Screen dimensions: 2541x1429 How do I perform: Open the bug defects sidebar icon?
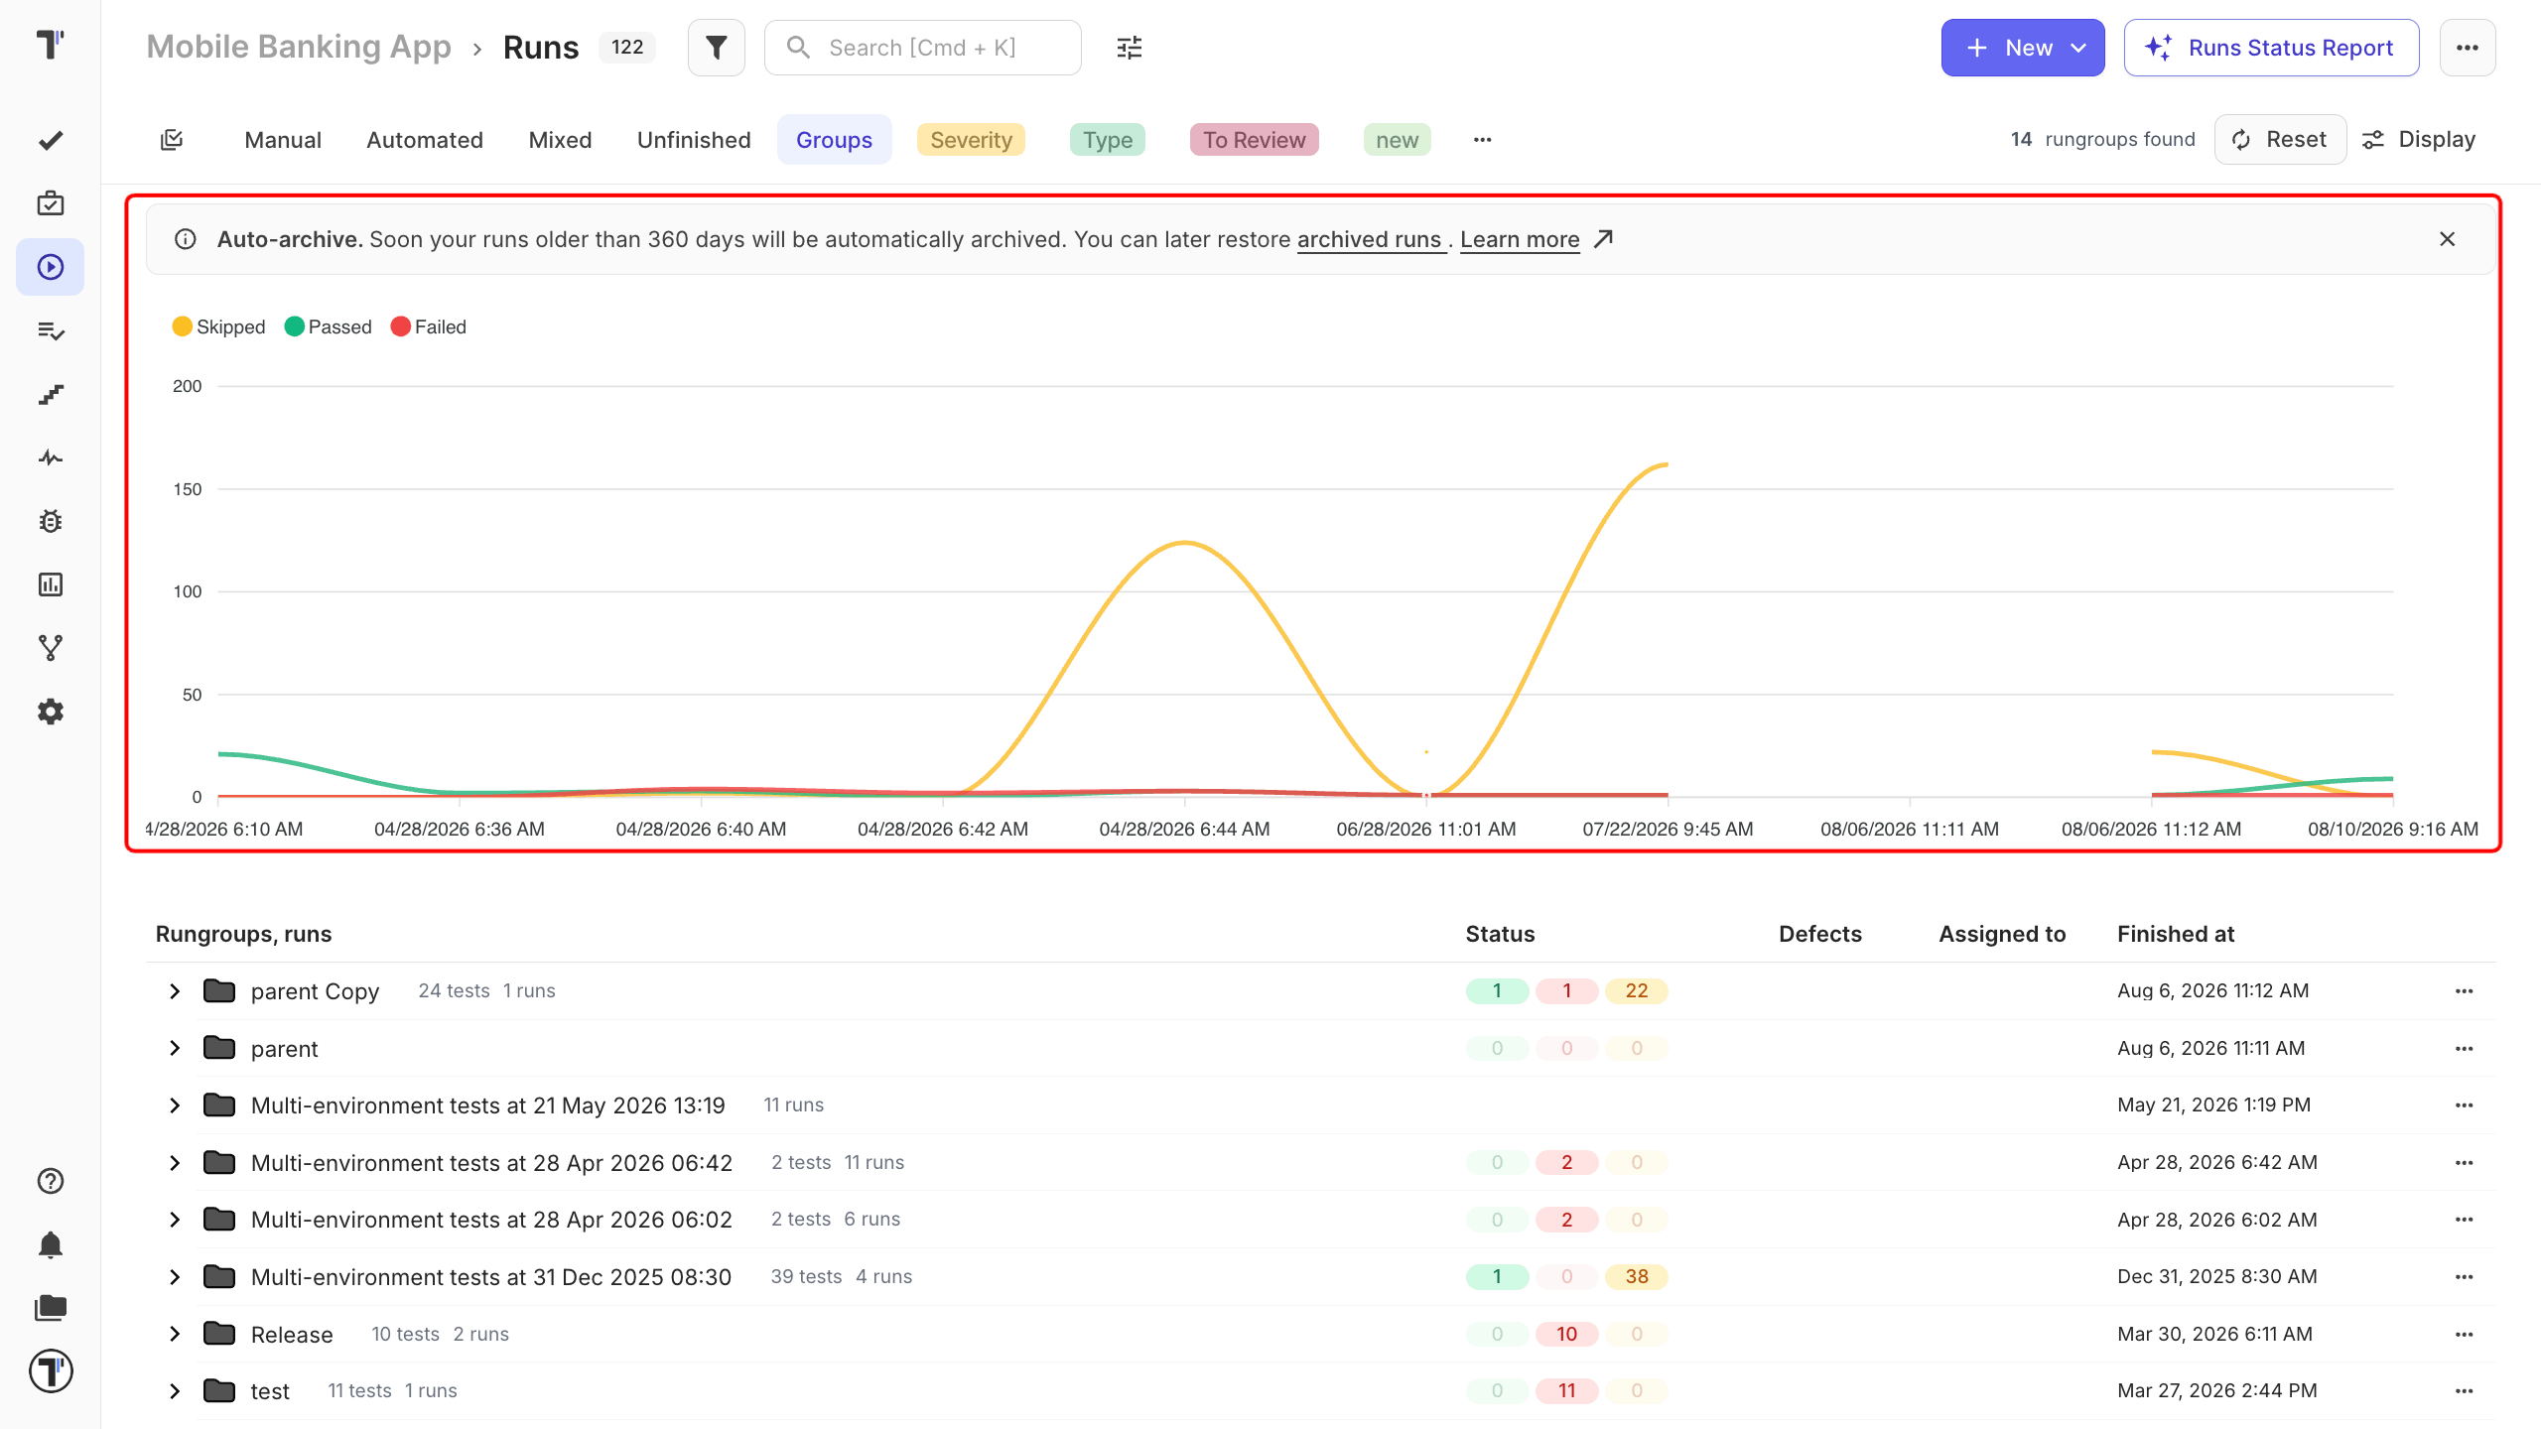[51, 521]
